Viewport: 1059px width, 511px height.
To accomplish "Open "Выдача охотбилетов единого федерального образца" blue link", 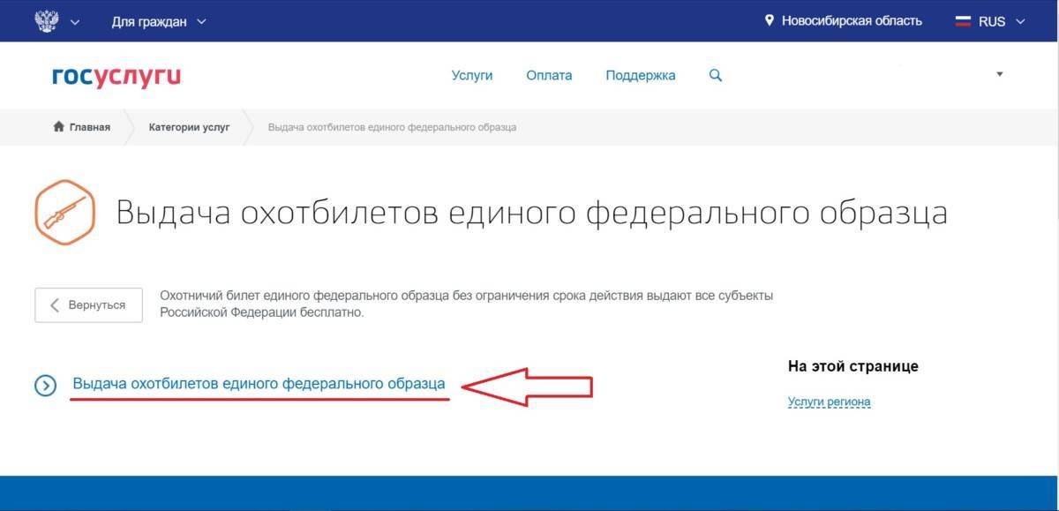I will [259, 384].
